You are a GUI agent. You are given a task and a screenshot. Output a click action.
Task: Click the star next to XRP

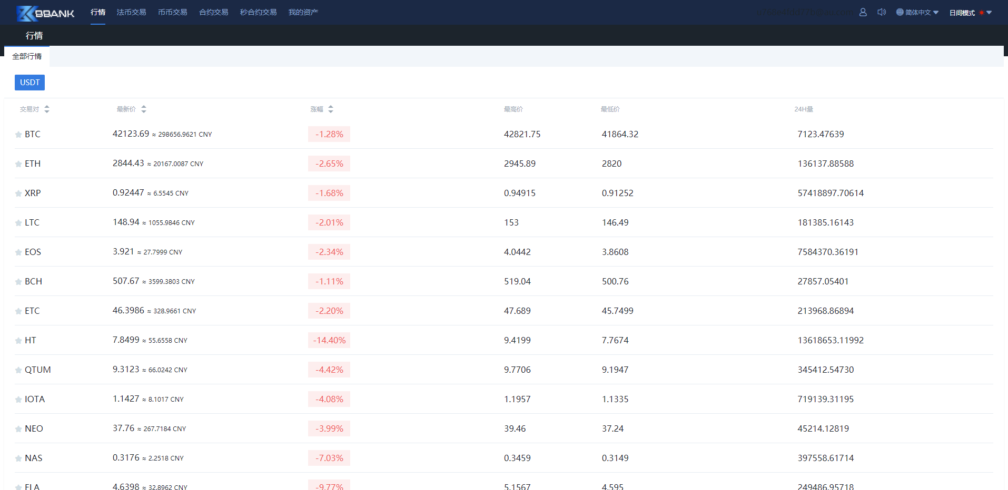(x=18, y=193)
